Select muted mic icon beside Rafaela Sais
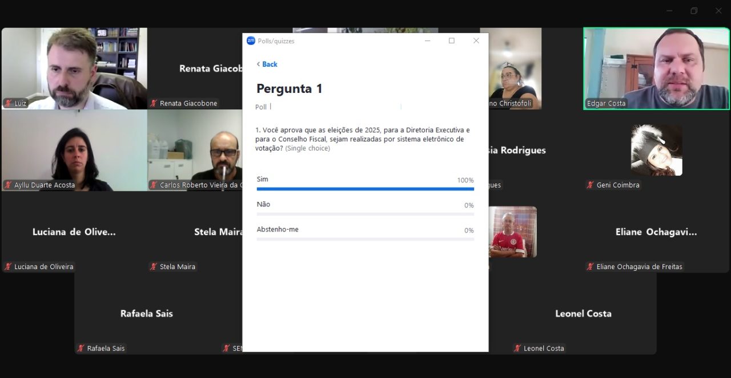The width and height of the screenshot is (731, 378). pos(81,348)
